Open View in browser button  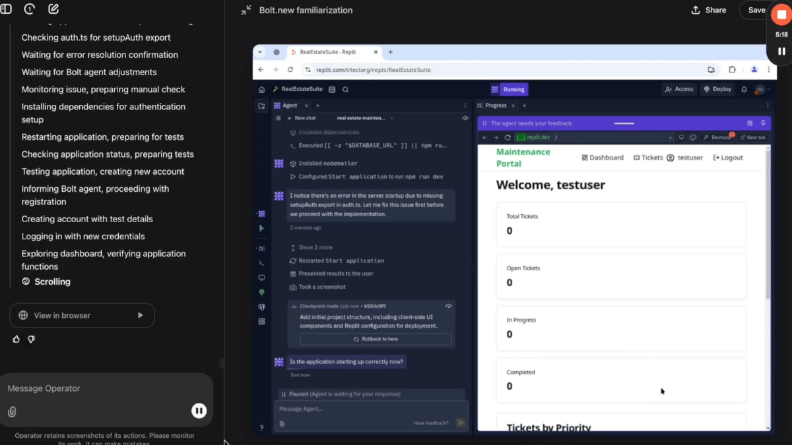[82, 315]
